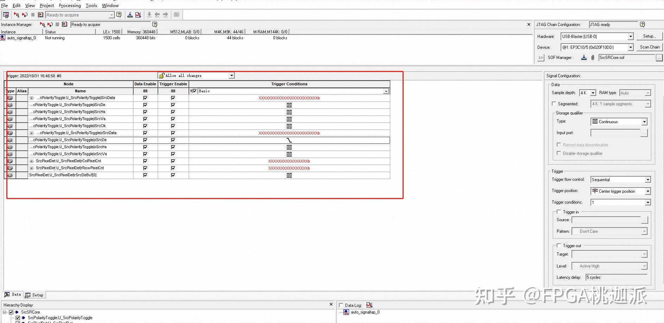Click Autorun Analysis icon in main toolbar
Image resolution: width=664 pixels, height=323 pixels.
point(25,15)
